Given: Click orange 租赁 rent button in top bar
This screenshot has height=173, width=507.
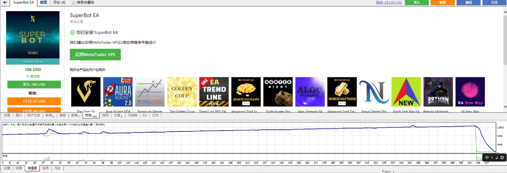Looking at the screenshot, I should pos(443,2).
